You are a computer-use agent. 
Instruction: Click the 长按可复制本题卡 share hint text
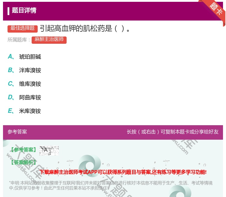tap(172, 132)
